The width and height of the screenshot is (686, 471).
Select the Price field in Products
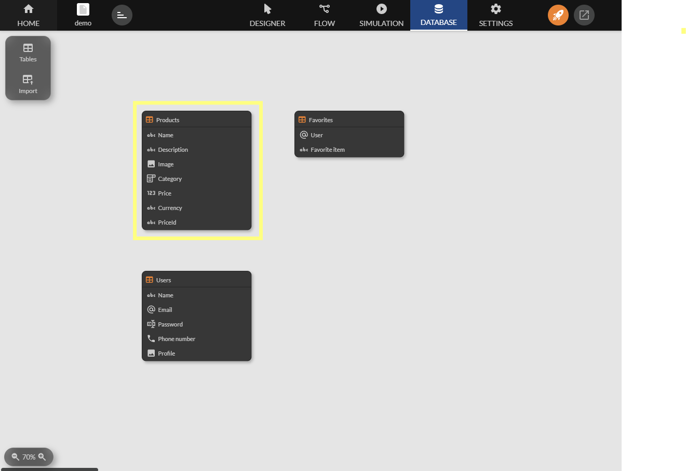[x=197, y=193]
